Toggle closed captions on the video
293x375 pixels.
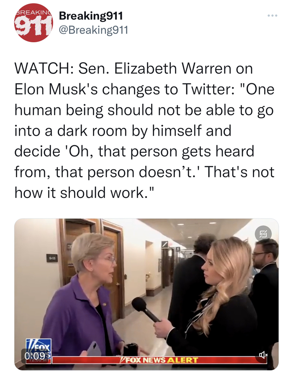coord(263,234)
